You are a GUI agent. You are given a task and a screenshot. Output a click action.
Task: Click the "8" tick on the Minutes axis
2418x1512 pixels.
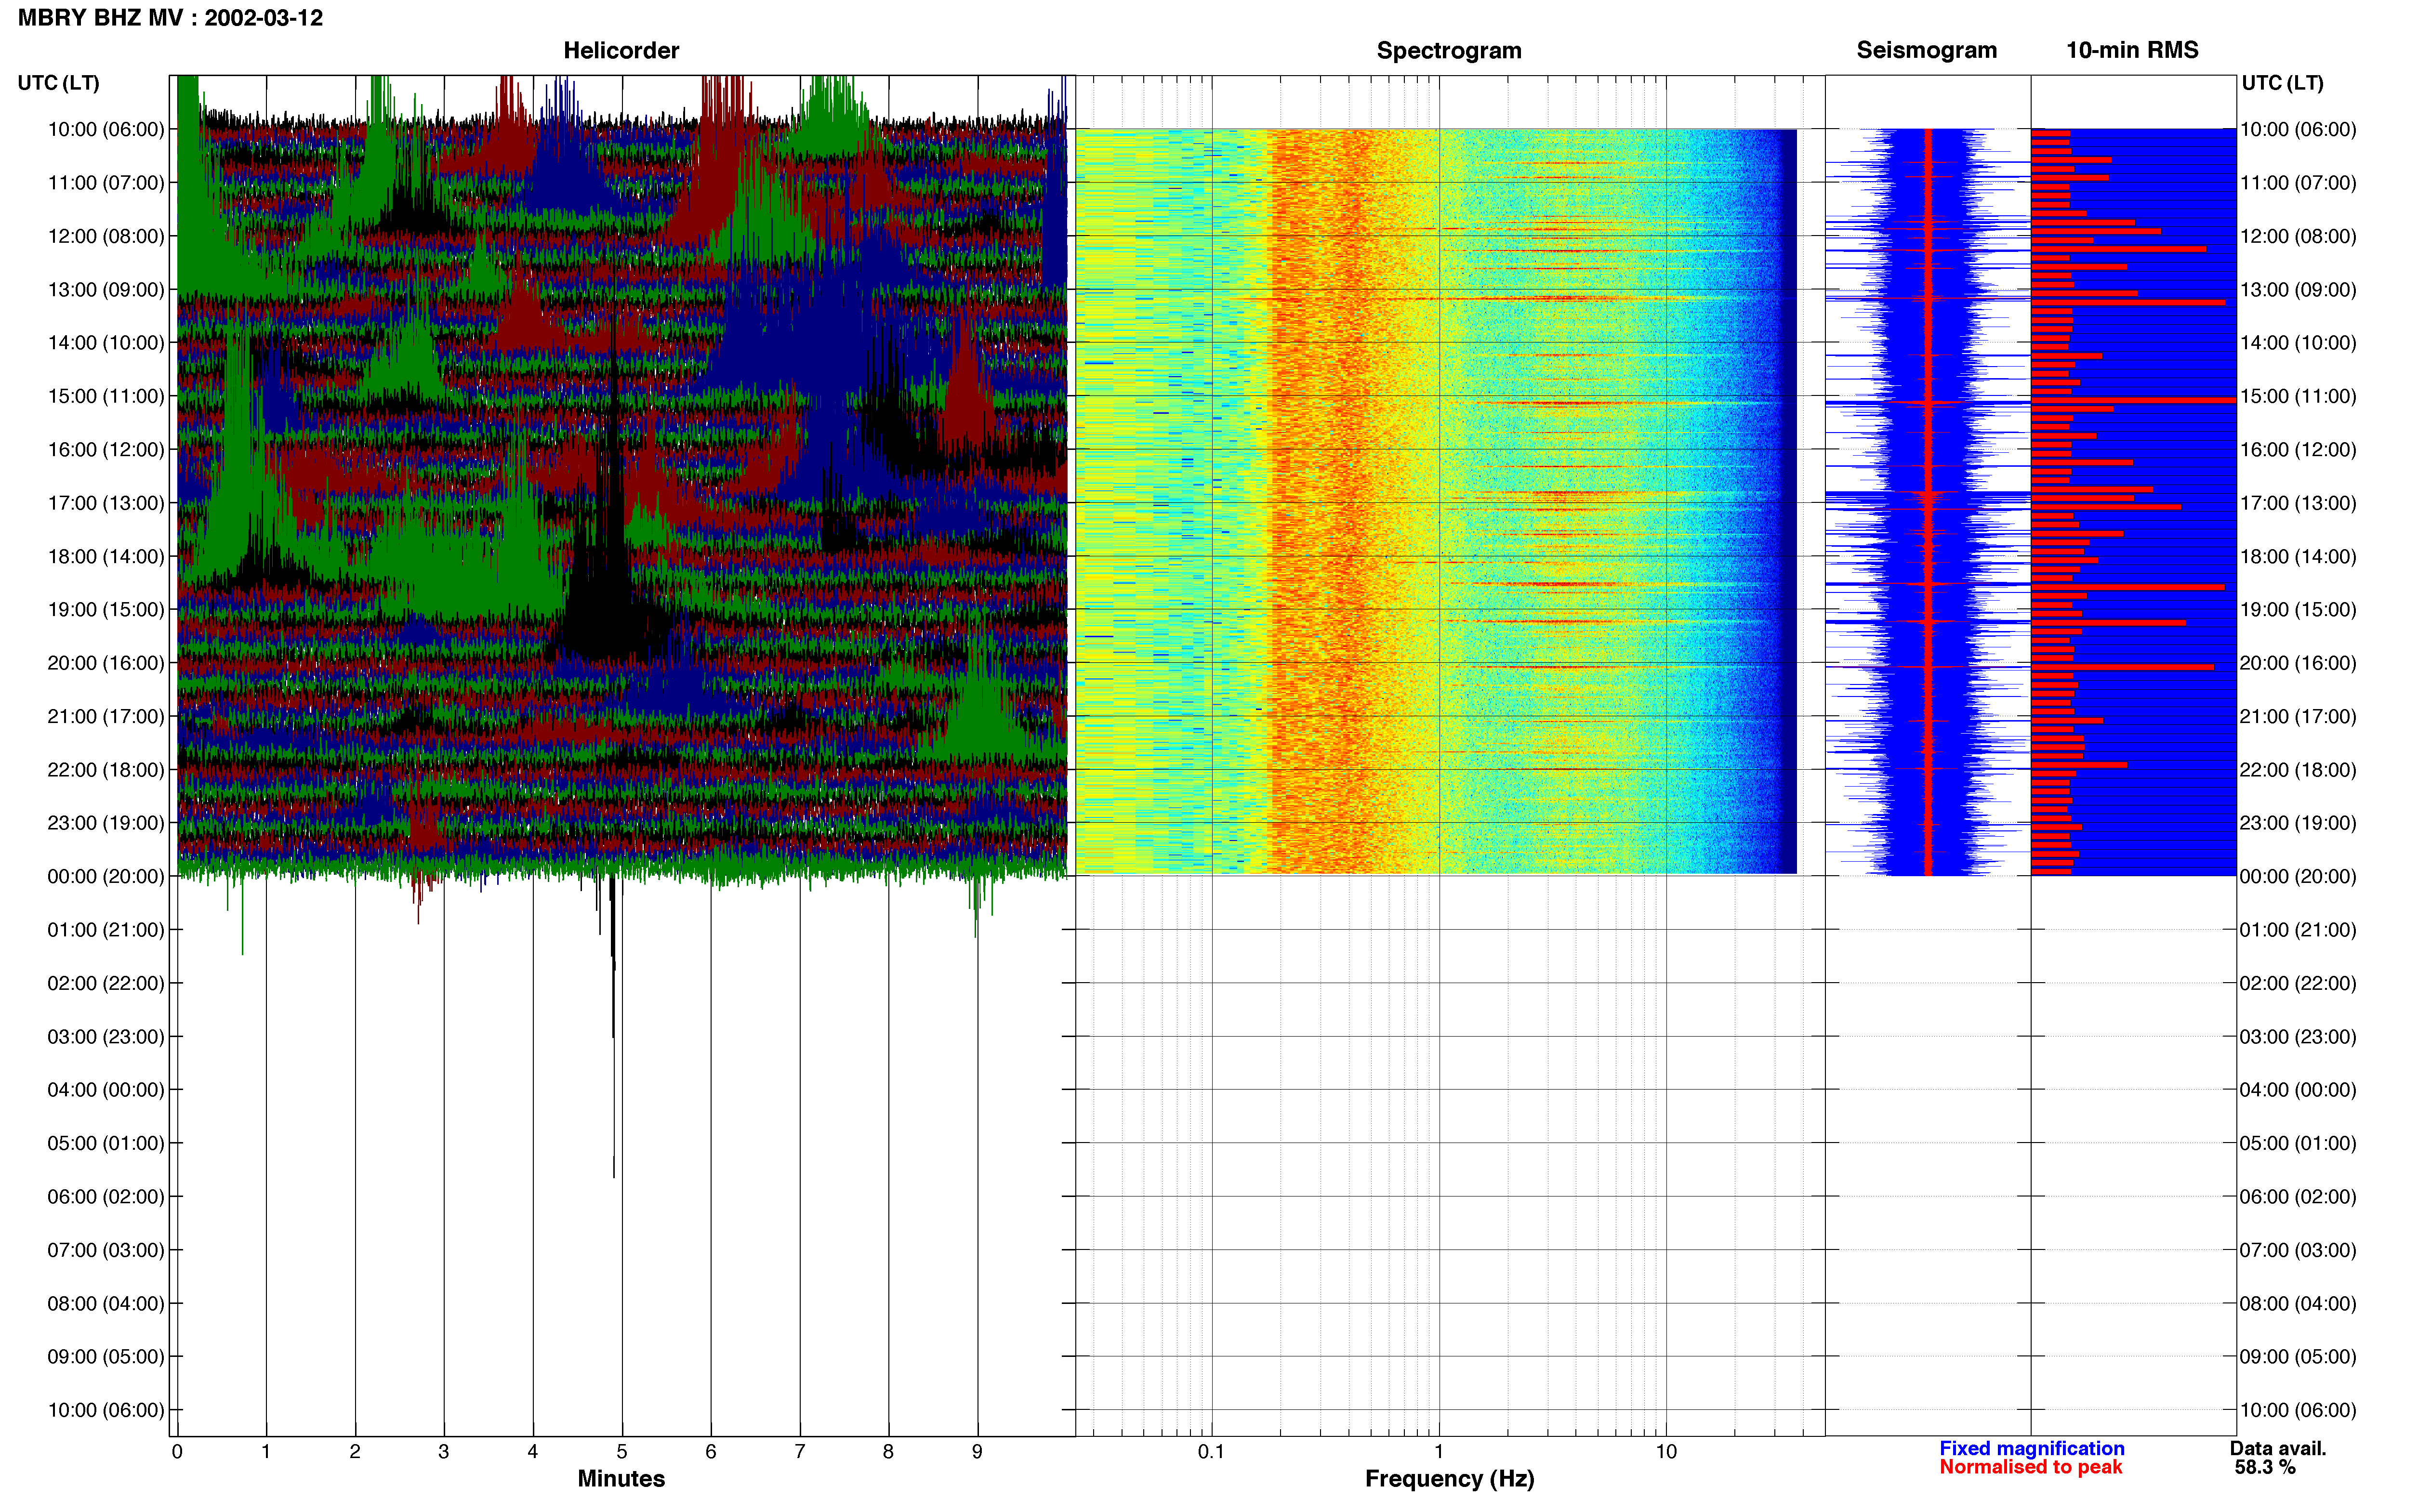coord(888,1451)
